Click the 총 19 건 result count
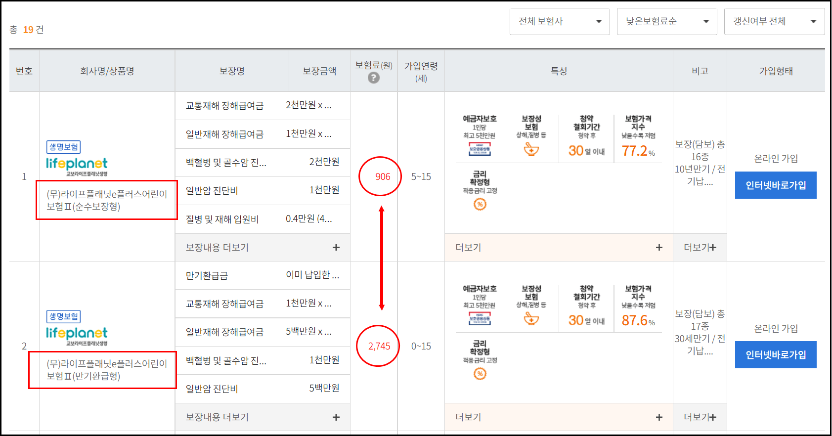 pyautogui.click(x=27, y=30)
